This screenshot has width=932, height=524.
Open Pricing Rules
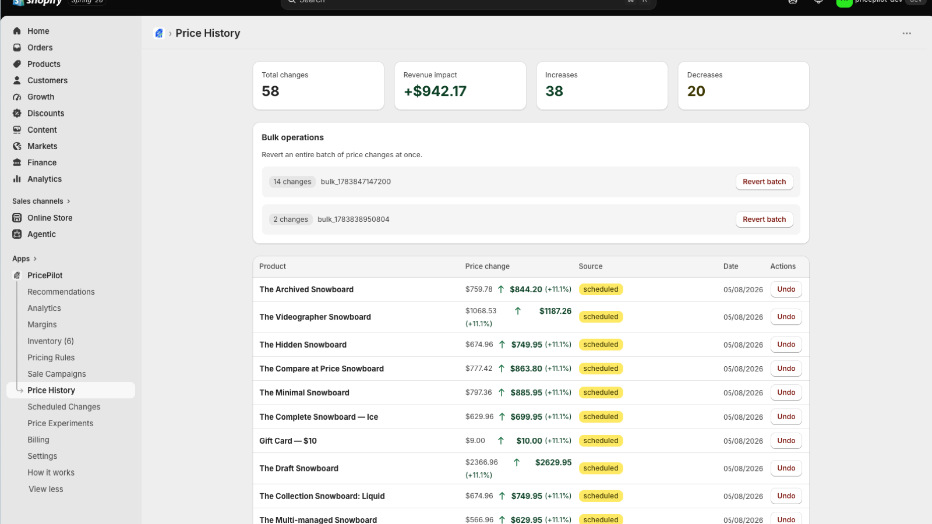pyautogui.click(x=51, y=357)
